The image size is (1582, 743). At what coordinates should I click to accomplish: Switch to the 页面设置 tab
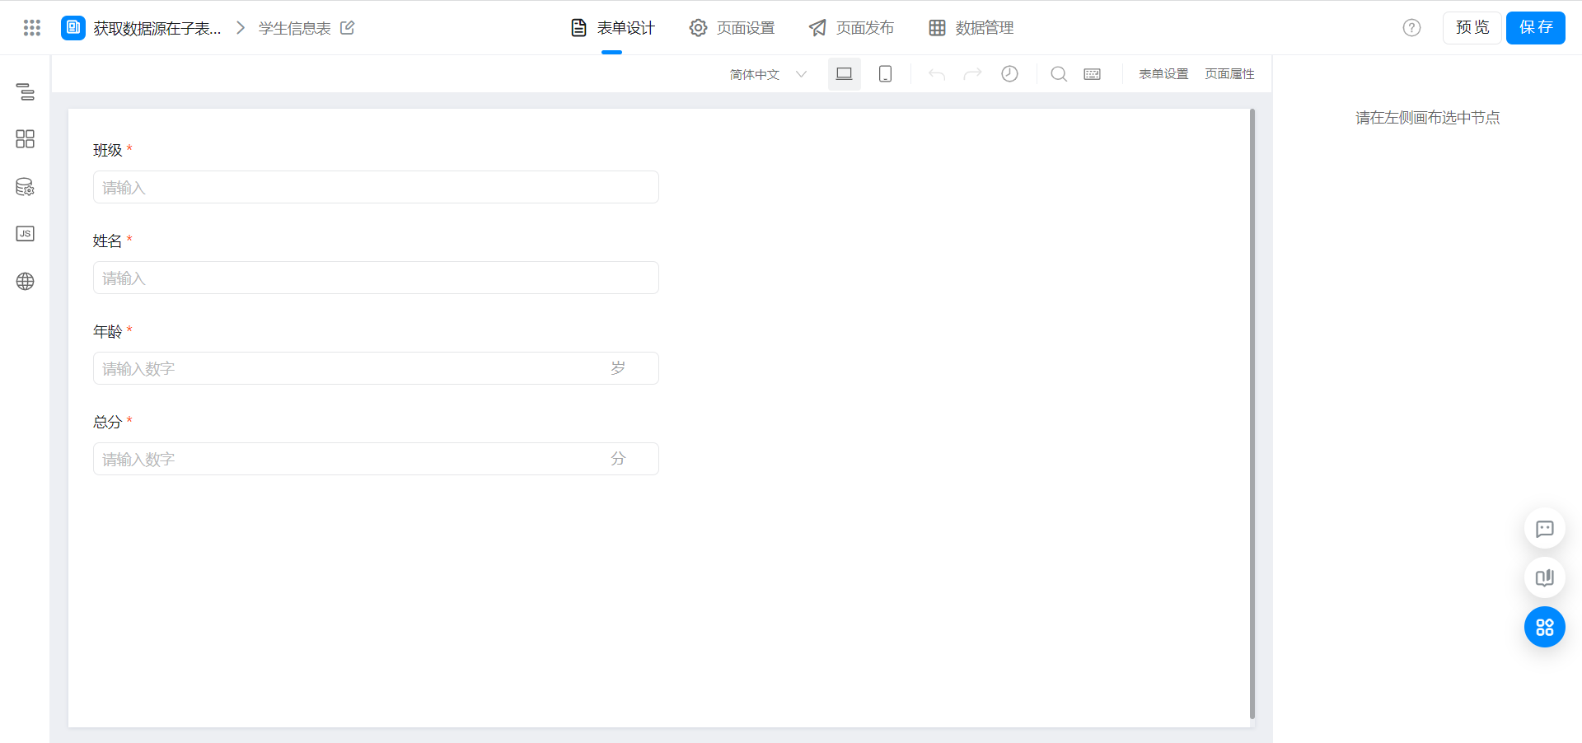coord(732,28)
